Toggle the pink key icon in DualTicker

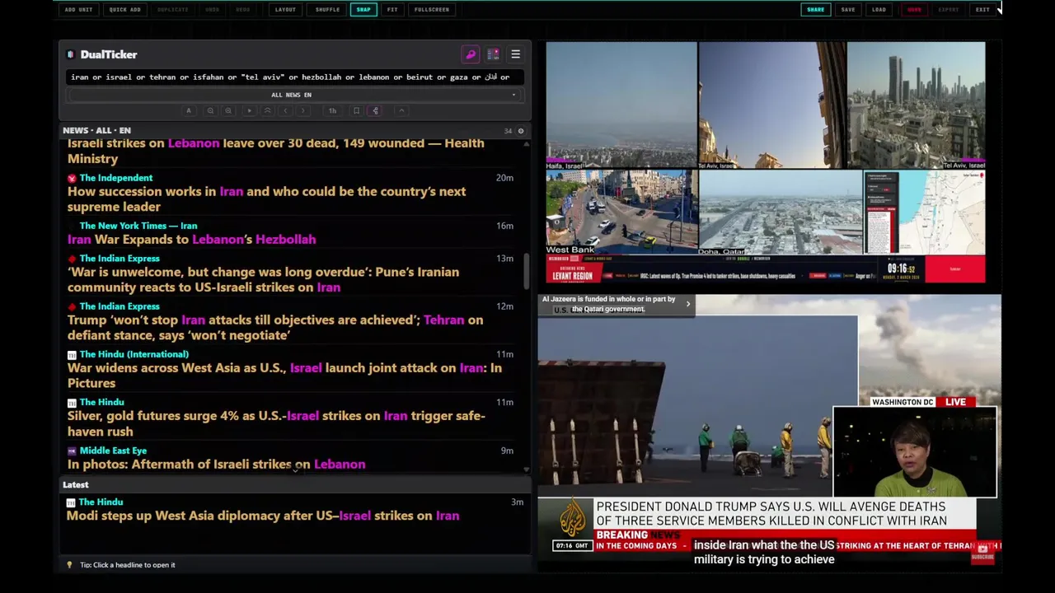coord(471,54)
